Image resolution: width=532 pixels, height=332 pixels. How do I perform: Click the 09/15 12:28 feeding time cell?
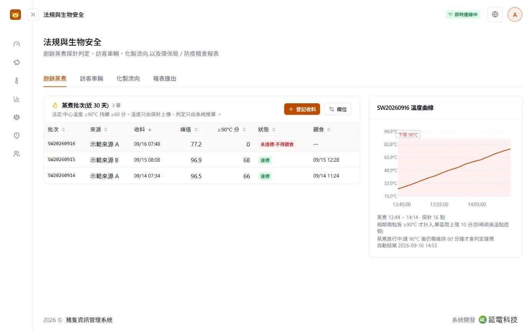coord(326,160)
